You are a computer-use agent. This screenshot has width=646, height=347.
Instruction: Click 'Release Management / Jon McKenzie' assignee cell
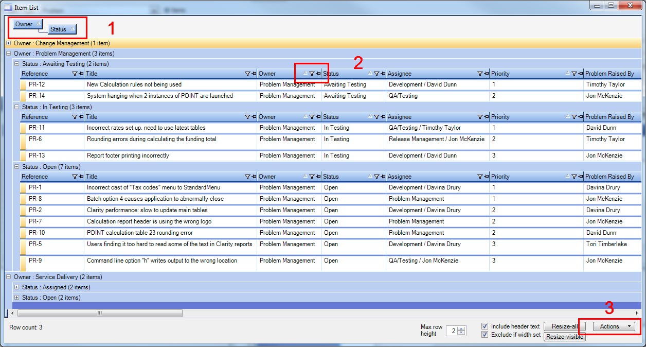[x=437, y=142]
